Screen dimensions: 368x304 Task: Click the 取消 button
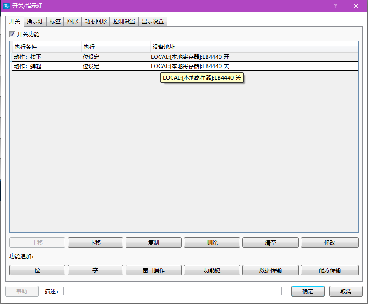point(346,291)
